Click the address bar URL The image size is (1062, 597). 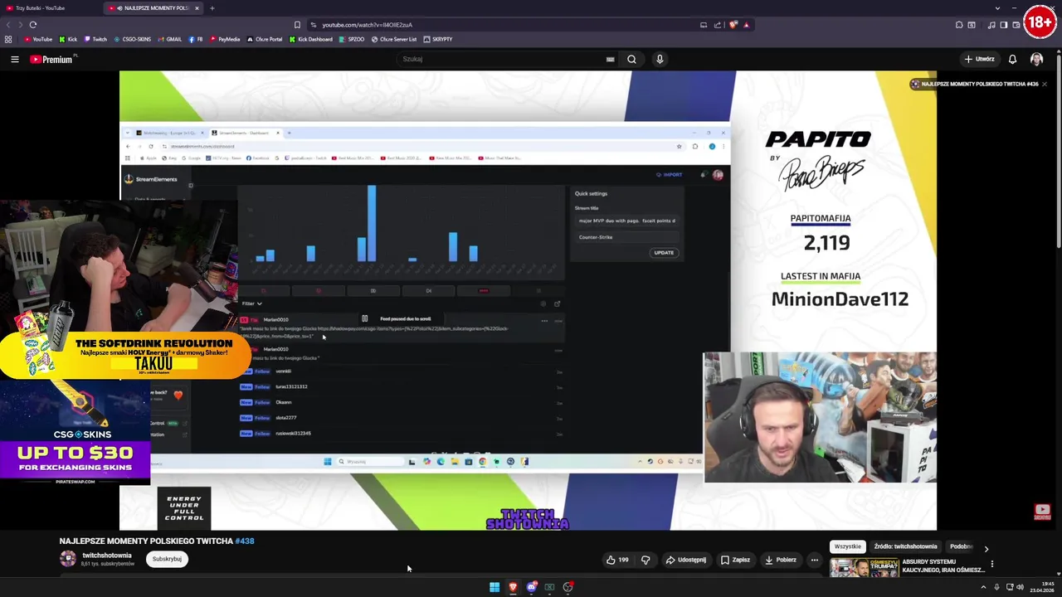pos(368,25)
